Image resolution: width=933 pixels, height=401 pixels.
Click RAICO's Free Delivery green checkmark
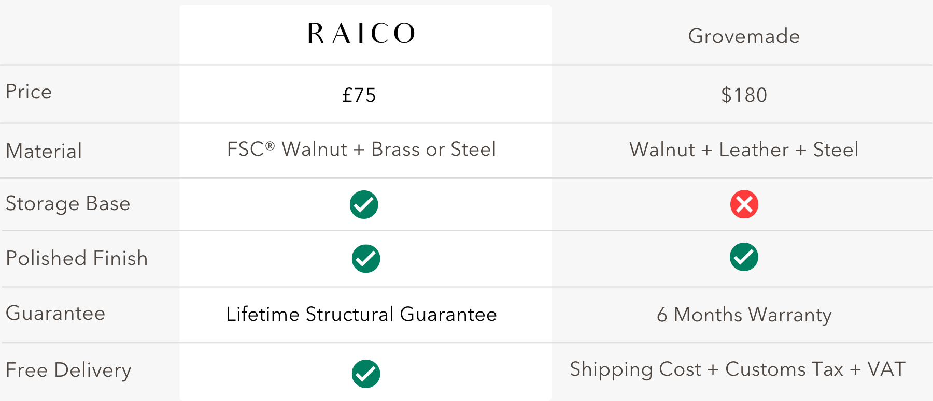[366, 374]
